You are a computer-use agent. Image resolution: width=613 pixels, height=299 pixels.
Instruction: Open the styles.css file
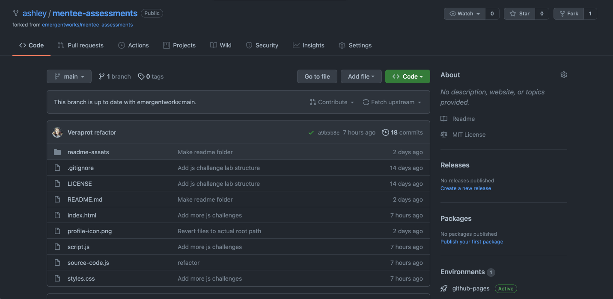(x=81, y=278)
